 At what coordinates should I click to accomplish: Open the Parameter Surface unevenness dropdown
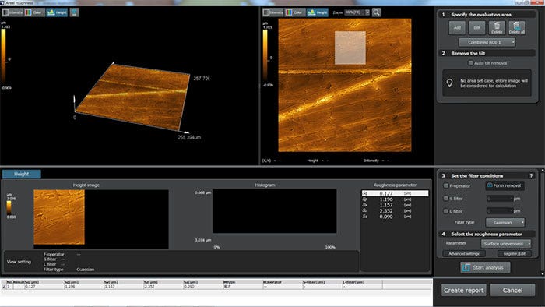click(x=506, y=243)
